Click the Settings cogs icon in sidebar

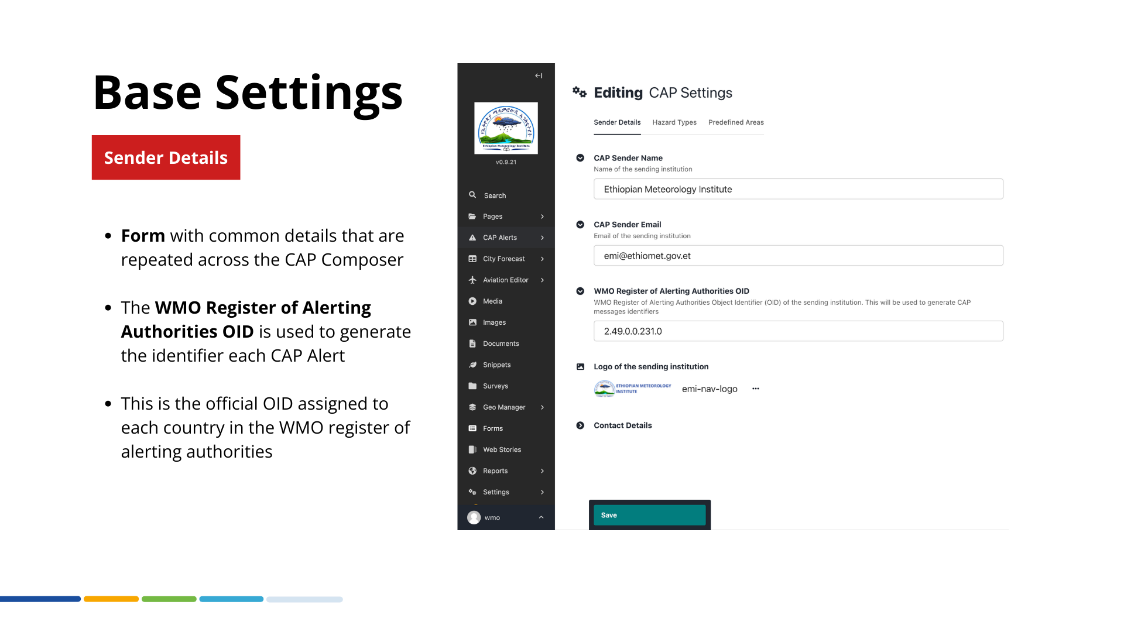[472, 492]
